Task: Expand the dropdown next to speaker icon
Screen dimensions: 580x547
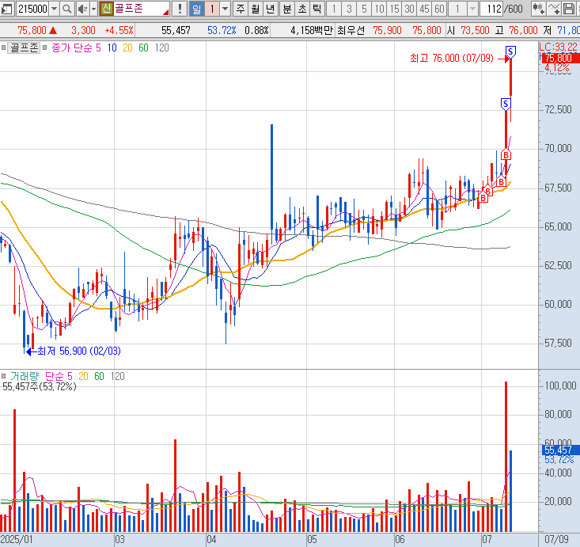Action: 93,9
